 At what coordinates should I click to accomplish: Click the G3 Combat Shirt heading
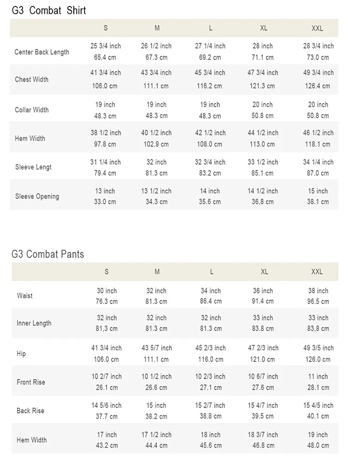point(49,11)
